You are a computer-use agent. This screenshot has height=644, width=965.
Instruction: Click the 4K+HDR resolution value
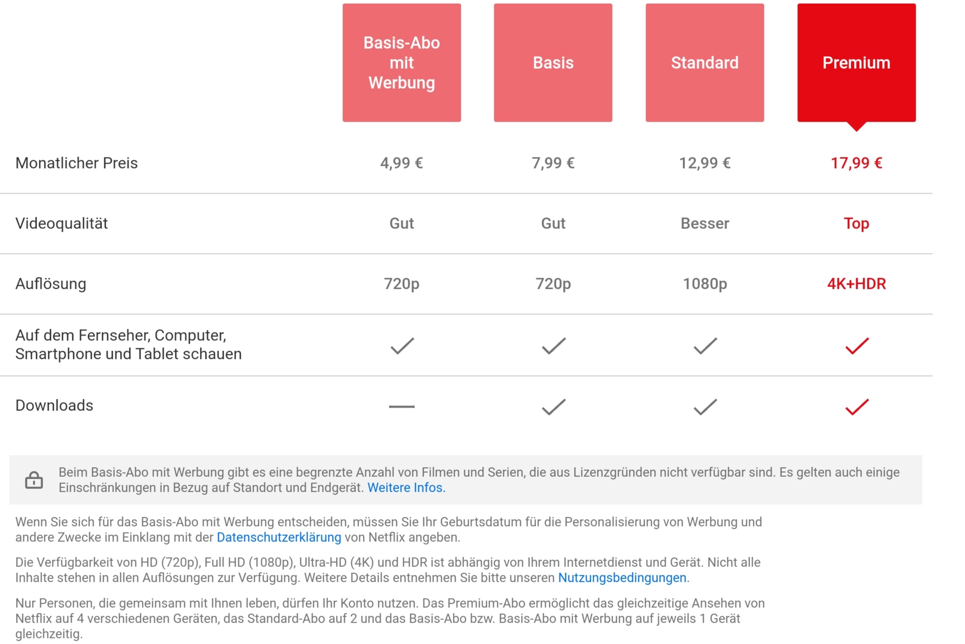pos(856,284)
